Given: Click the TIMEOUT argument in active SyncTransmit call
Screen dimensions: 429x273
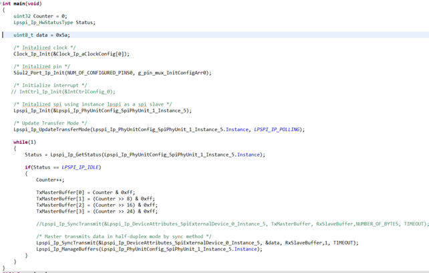Looking at the screenshot, I should point(343,243).
